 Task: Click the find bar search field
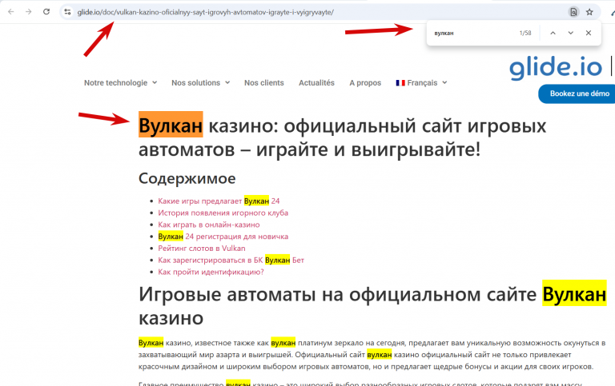[472, 33]
